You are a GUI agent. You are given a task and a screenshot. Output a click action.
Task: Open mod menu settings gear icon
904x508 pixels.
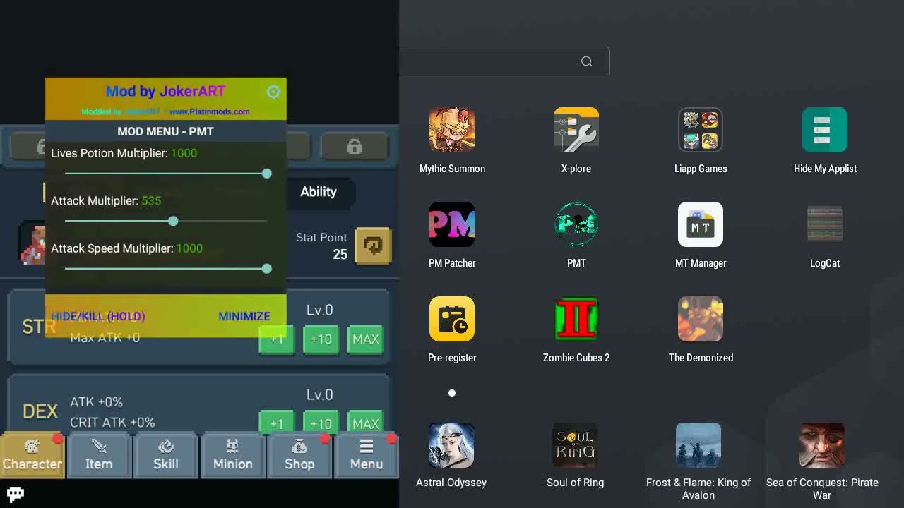point(273,92)
